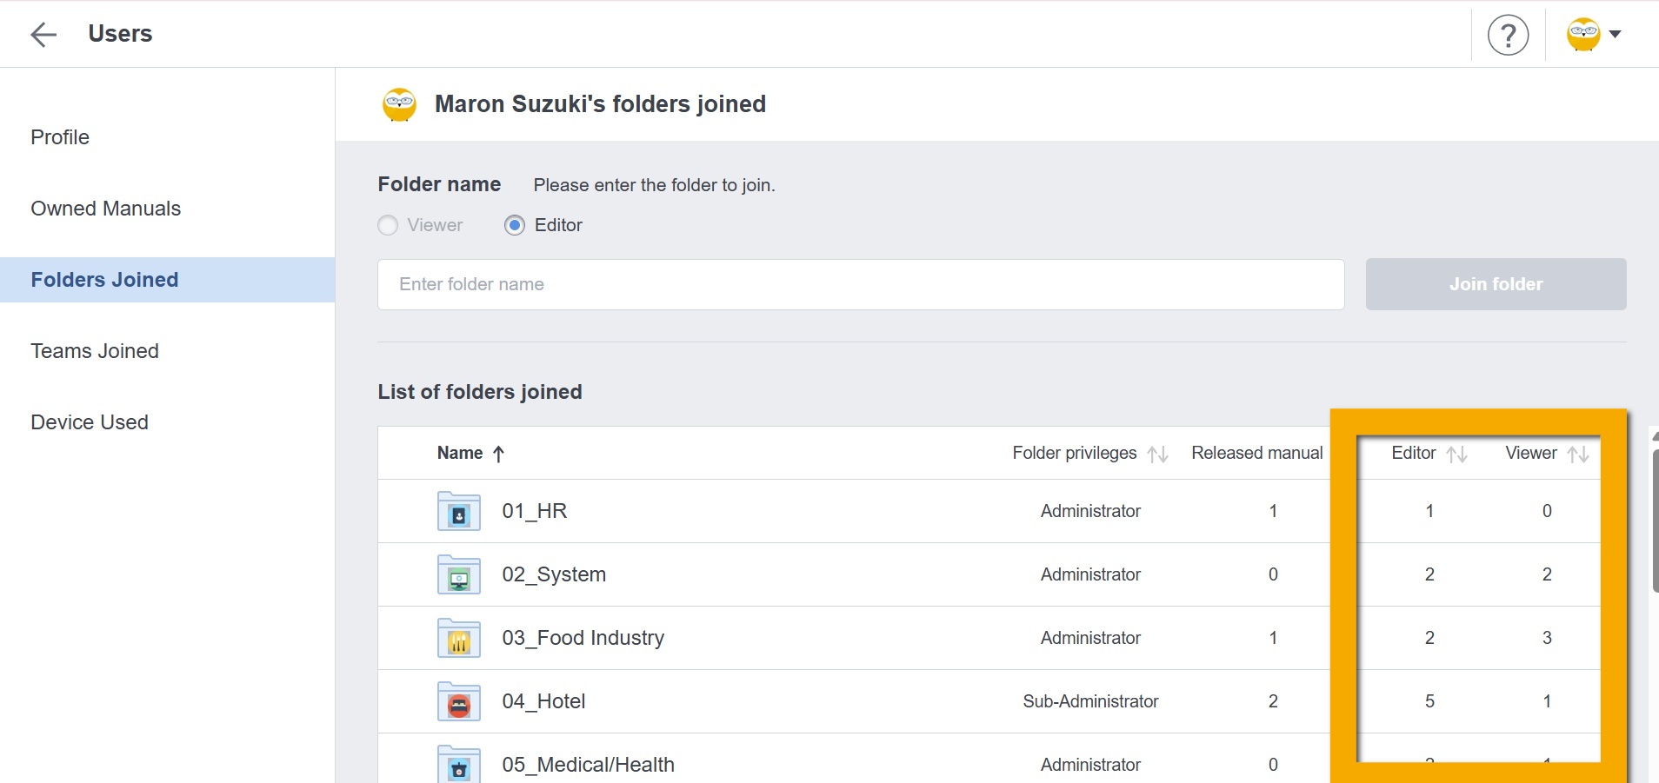The height and width of the screenshot is (783, 1659).
Task: Sort list by Editor count column
Action: (x=1456, y=455)
